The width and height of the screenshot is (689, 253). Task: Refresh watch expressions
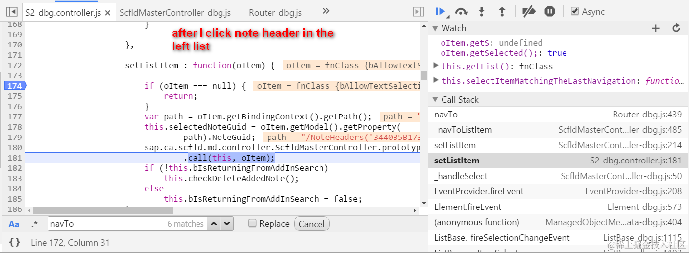click(676, 28)
